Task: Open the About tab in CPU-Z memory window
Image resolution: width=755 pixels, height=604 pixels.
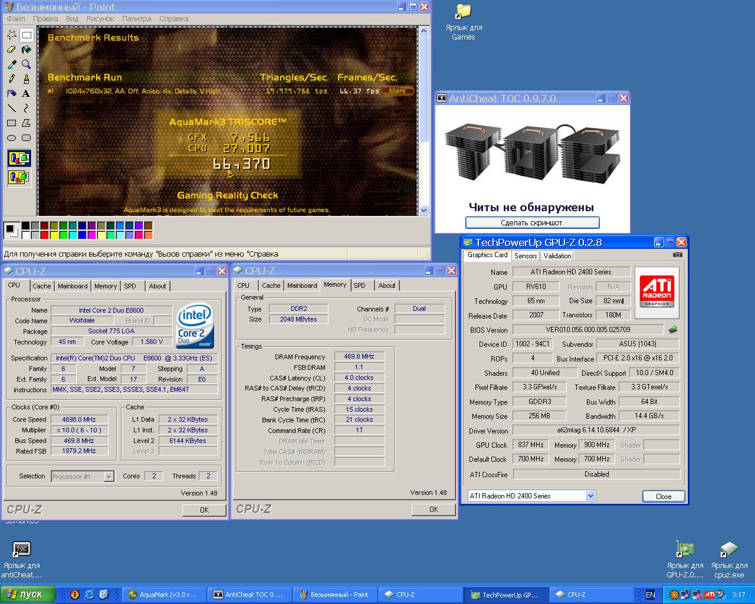Action: tap(387, 285)
